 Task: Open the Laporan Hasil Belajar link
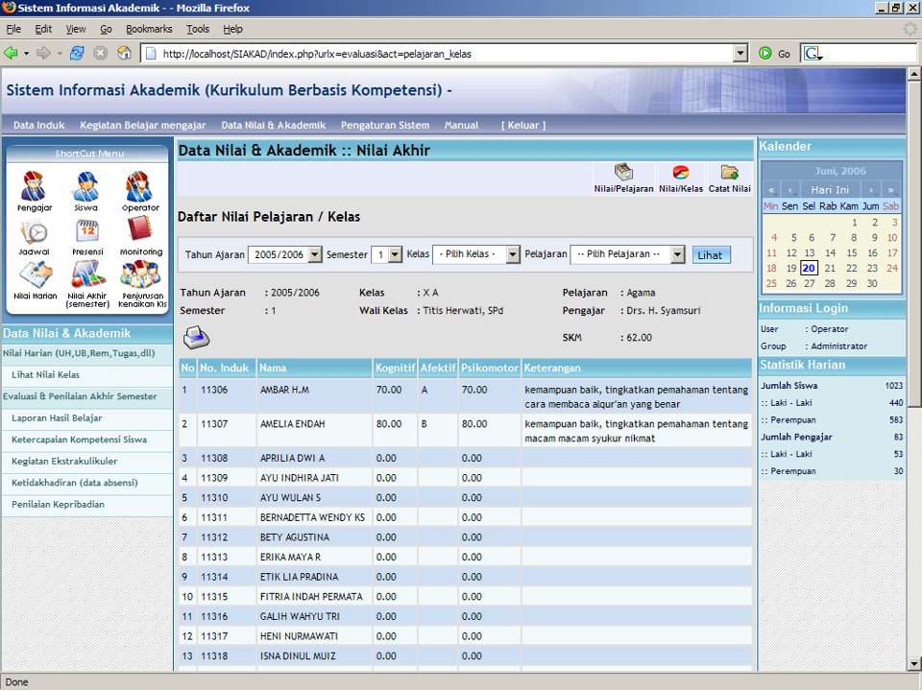point(57,418)
